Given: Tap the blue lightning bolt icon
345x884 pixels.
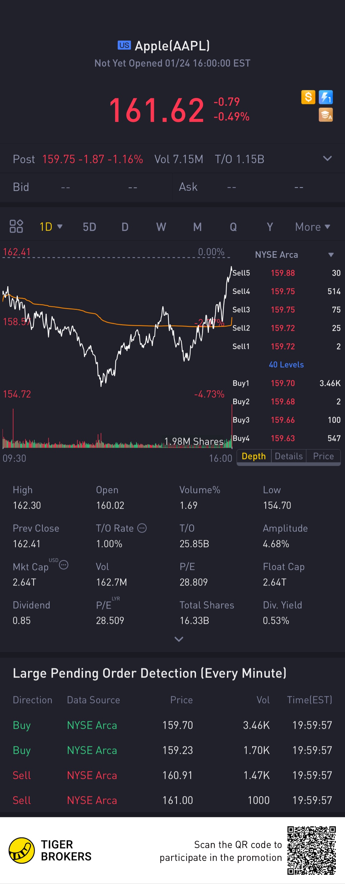Looking at the screenshot, I should [325, 97].
